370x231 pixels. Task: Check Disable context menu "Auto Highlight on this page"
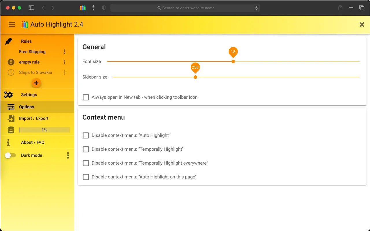(86, 177)
